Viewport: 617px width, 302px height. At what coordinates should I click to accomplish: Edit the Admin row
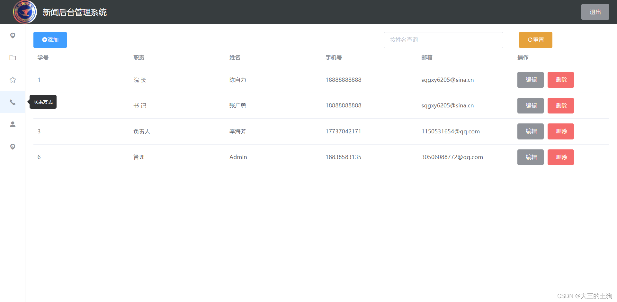[x=531, y=157]
